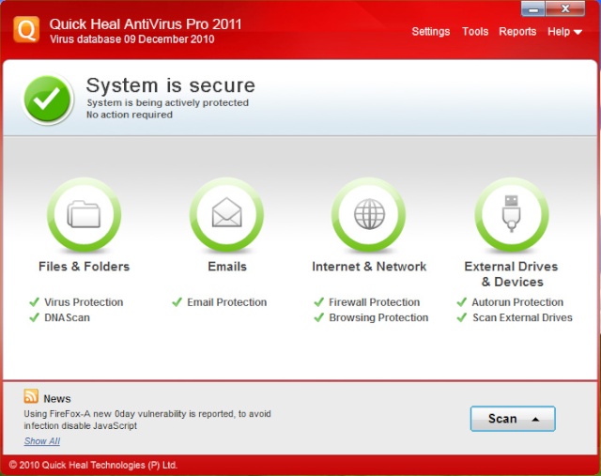
Task: Open DNAScan status text
Action: tap(67, 317)
